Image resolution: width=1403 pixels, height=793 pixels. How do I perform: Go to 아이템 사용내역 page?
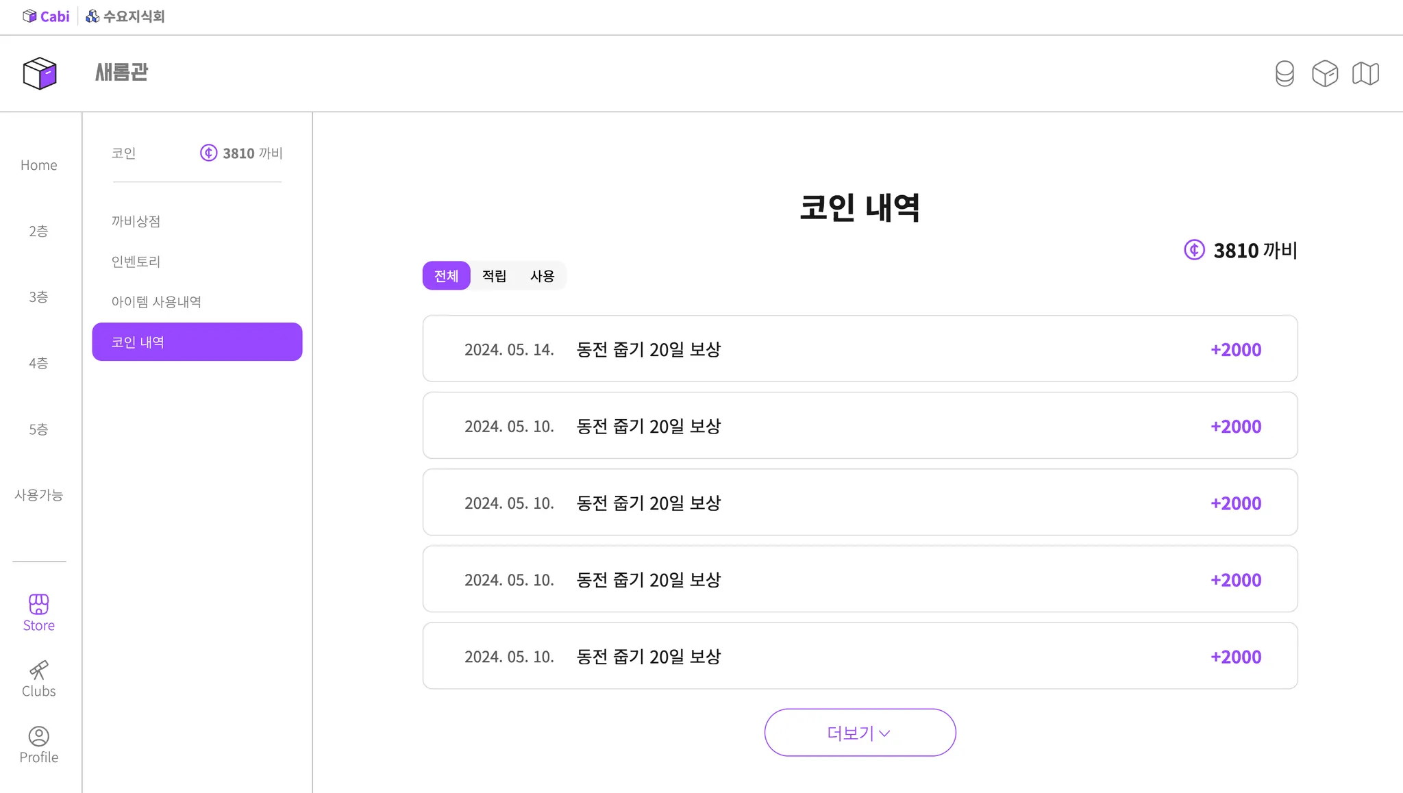[x=156, y=302]
